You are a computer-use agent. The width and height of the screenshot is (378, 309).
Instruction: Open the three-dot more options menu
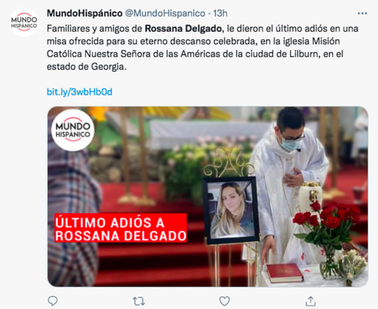click(x=362, y=13)
